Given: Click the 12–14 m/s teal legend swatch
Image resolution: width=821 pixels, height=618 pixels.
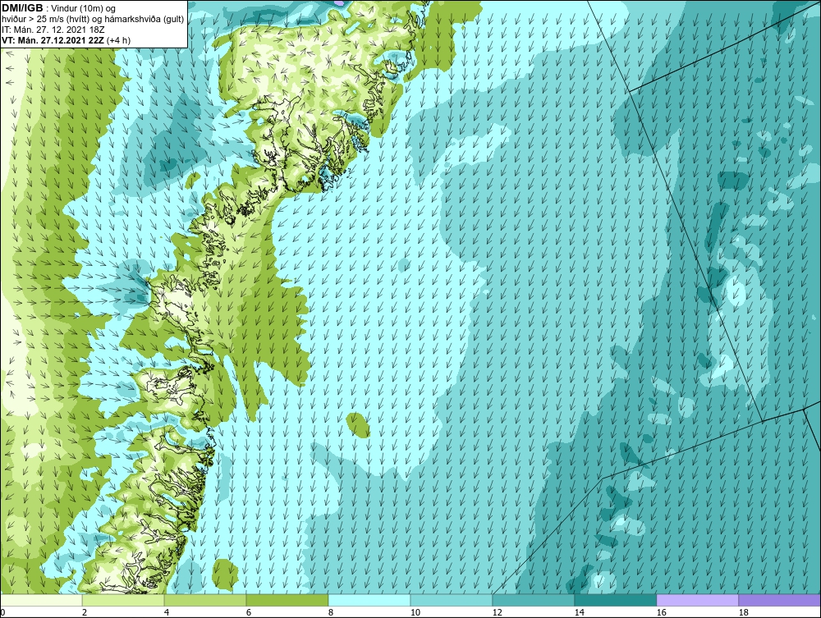Looking at the screenshot, I should pos(533,600).
